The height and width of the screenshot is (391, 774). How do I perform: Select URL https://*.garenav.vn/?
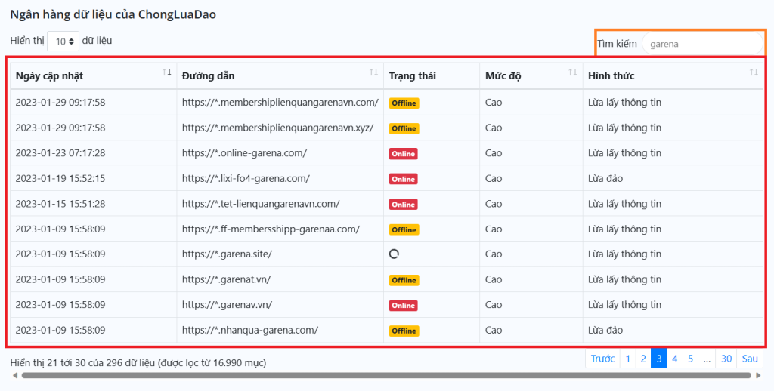[x=227, y=305]
